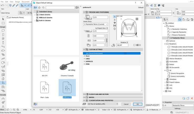The height and width of the screenshot is (114, 194).
Task: Select the Dimension tool in the Document toolbox
Action: (3, 99)
